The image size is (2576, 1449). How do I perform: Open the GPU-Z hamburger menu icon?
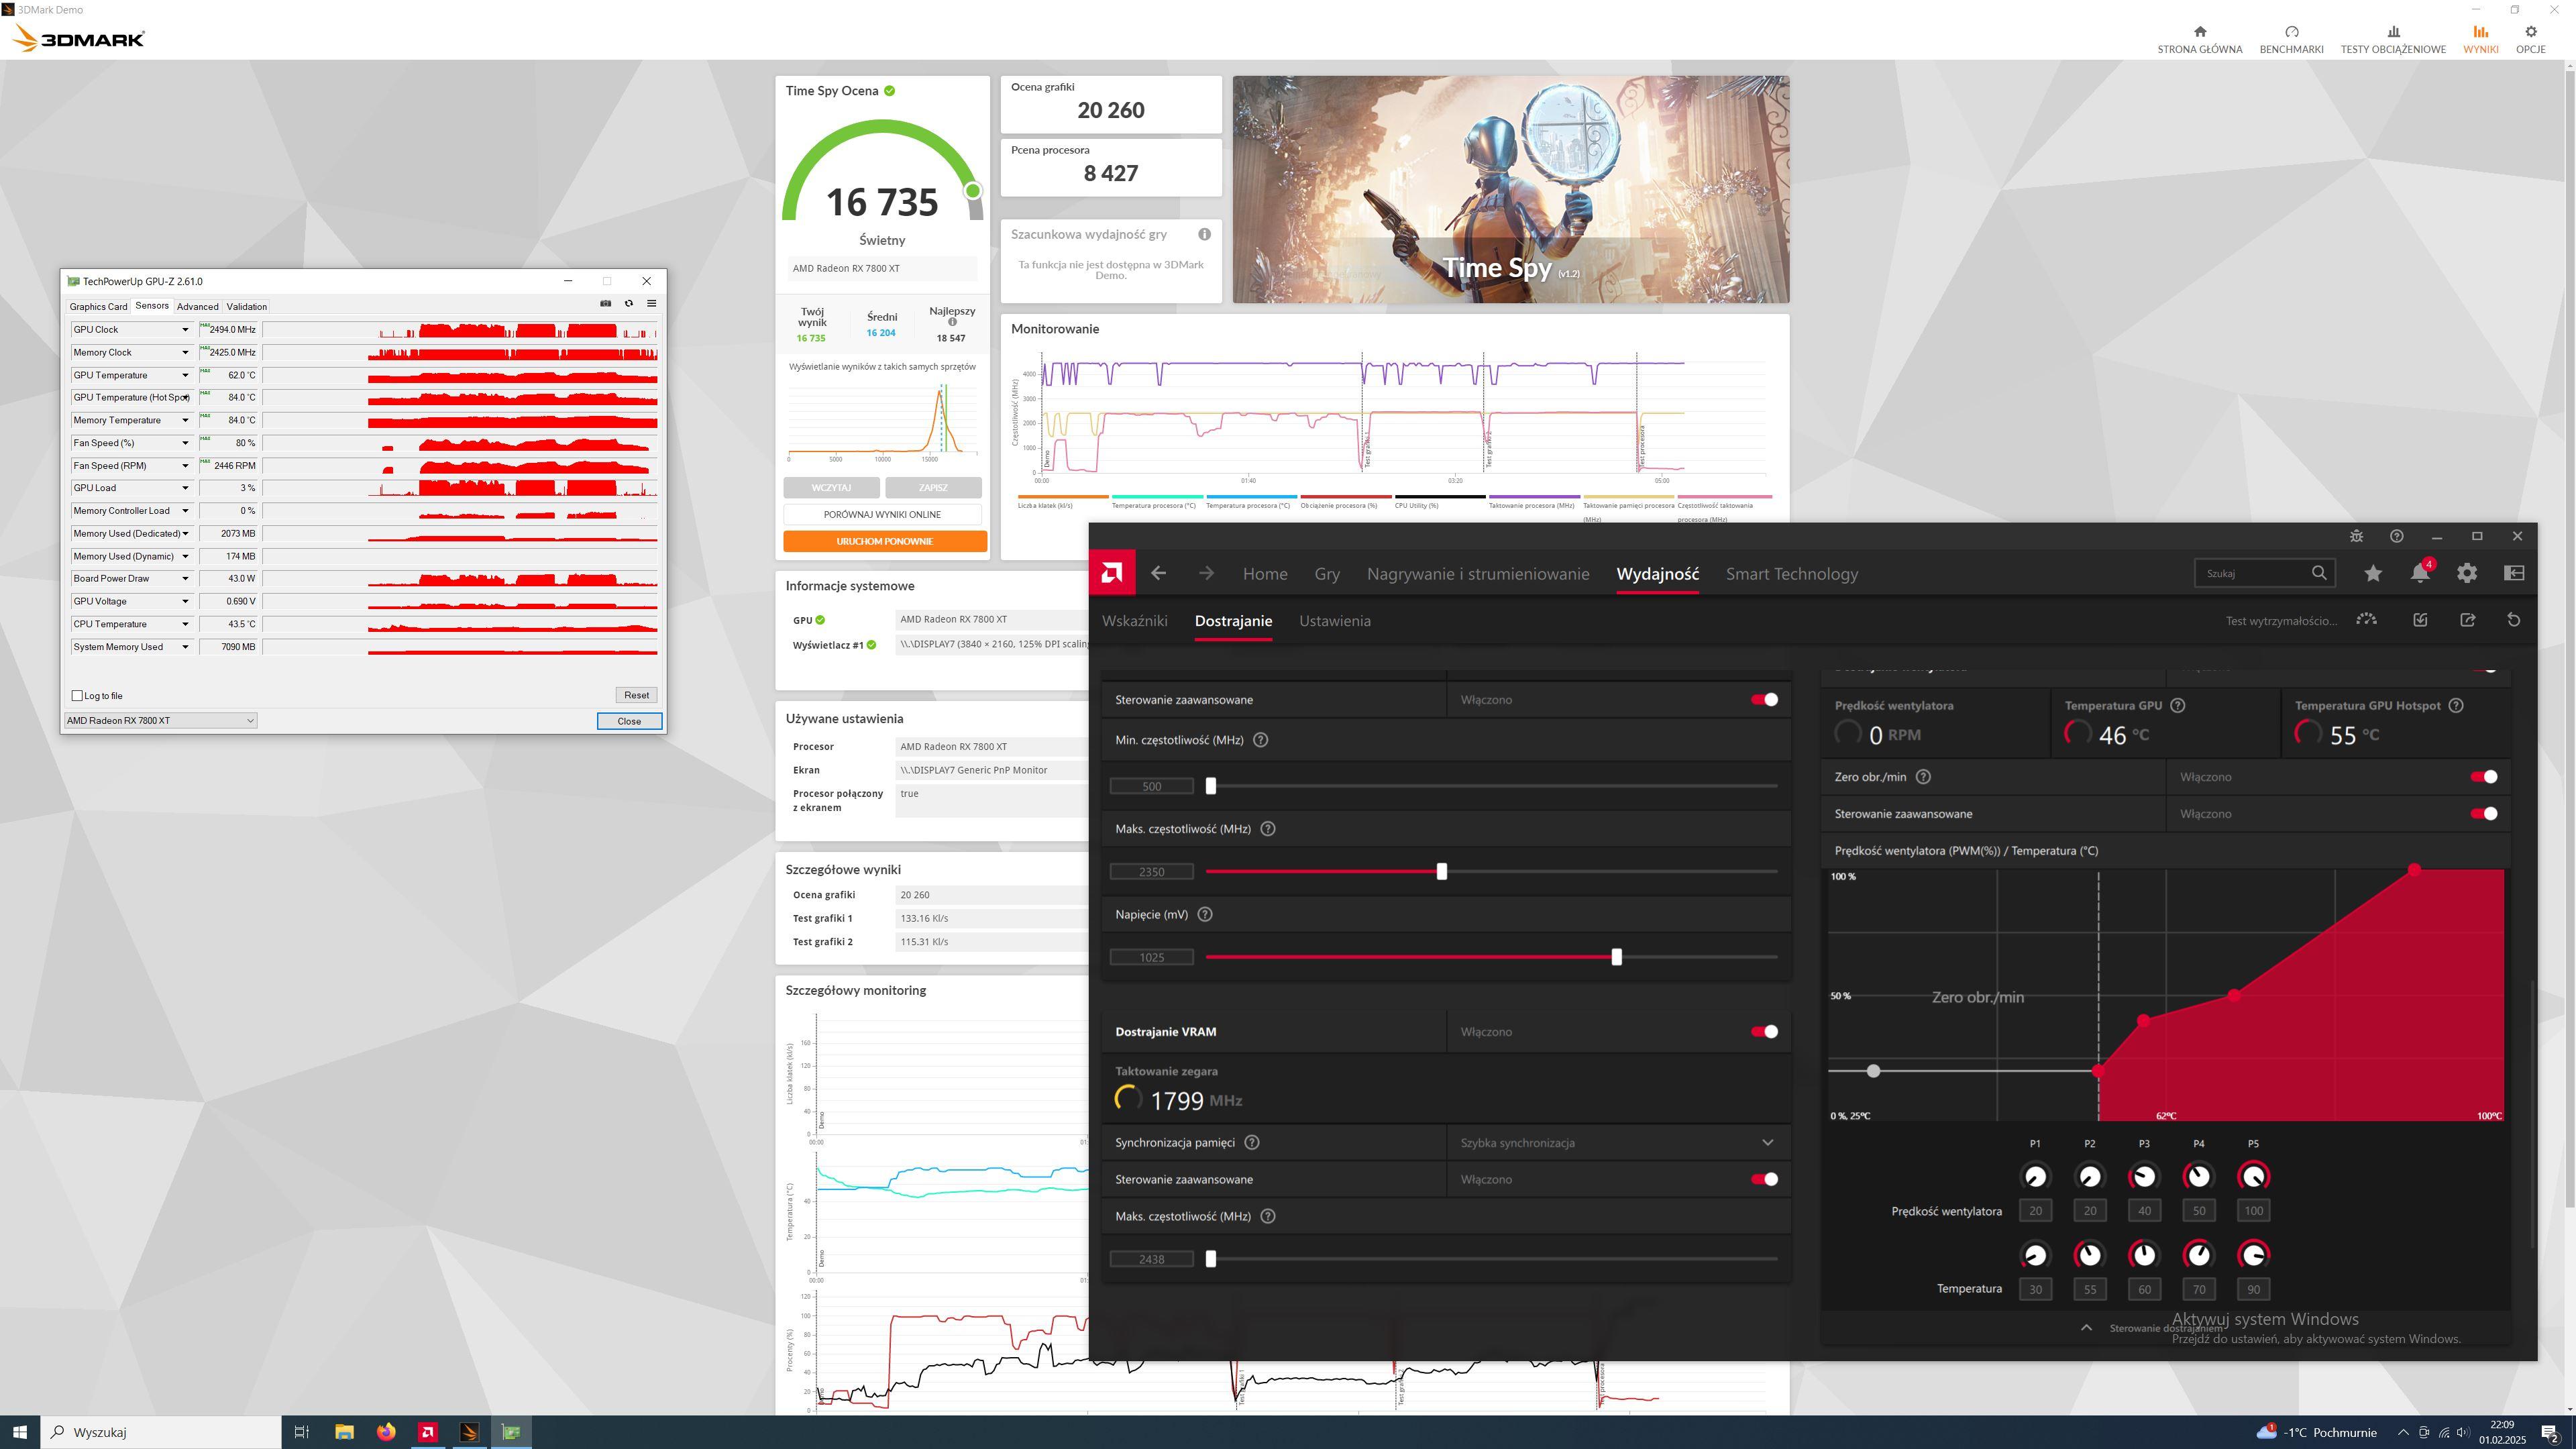coord(651,303)
